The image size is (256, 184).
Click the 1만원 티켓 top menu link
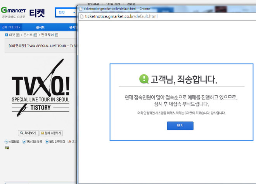click(x=113, y=4)
